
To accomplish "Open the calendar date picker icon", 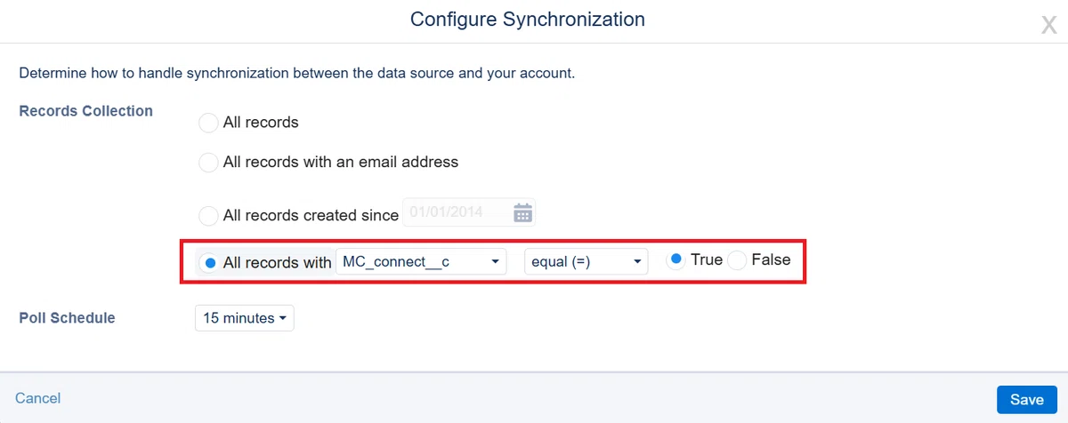I will tap(522, 213).
